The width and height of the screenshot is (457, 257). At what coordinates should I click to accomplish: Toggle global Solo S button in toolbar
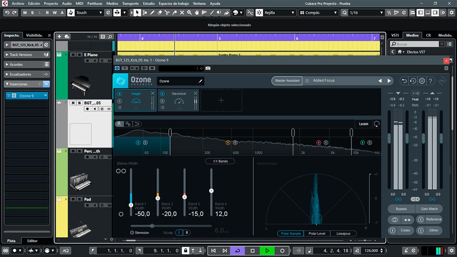(32, 13)
